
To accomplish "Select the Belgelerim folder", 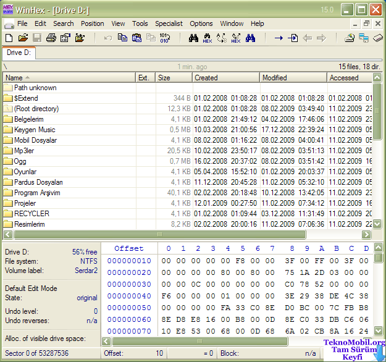I will pyautogui.click(x=28, y=119).
